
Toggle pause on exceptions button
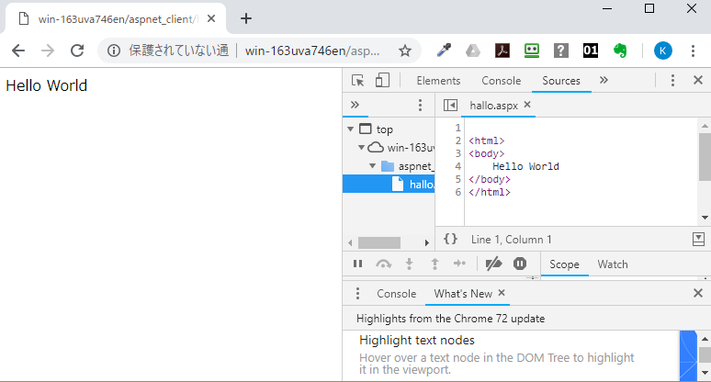point(520,264)
